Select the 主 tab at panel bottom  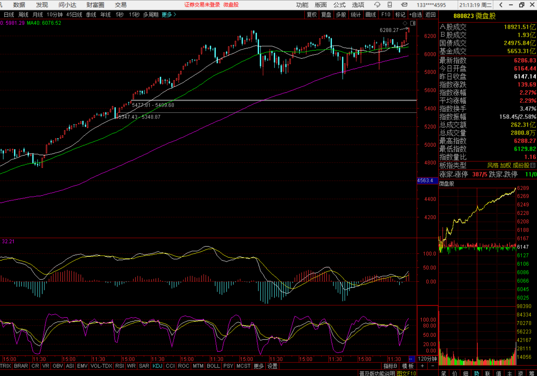pos(510,373)
